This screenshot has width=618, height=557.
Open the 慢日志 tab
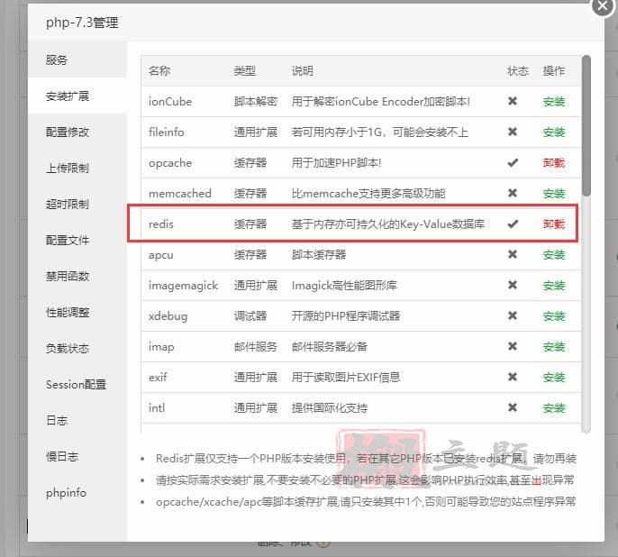tap(77, 456)
